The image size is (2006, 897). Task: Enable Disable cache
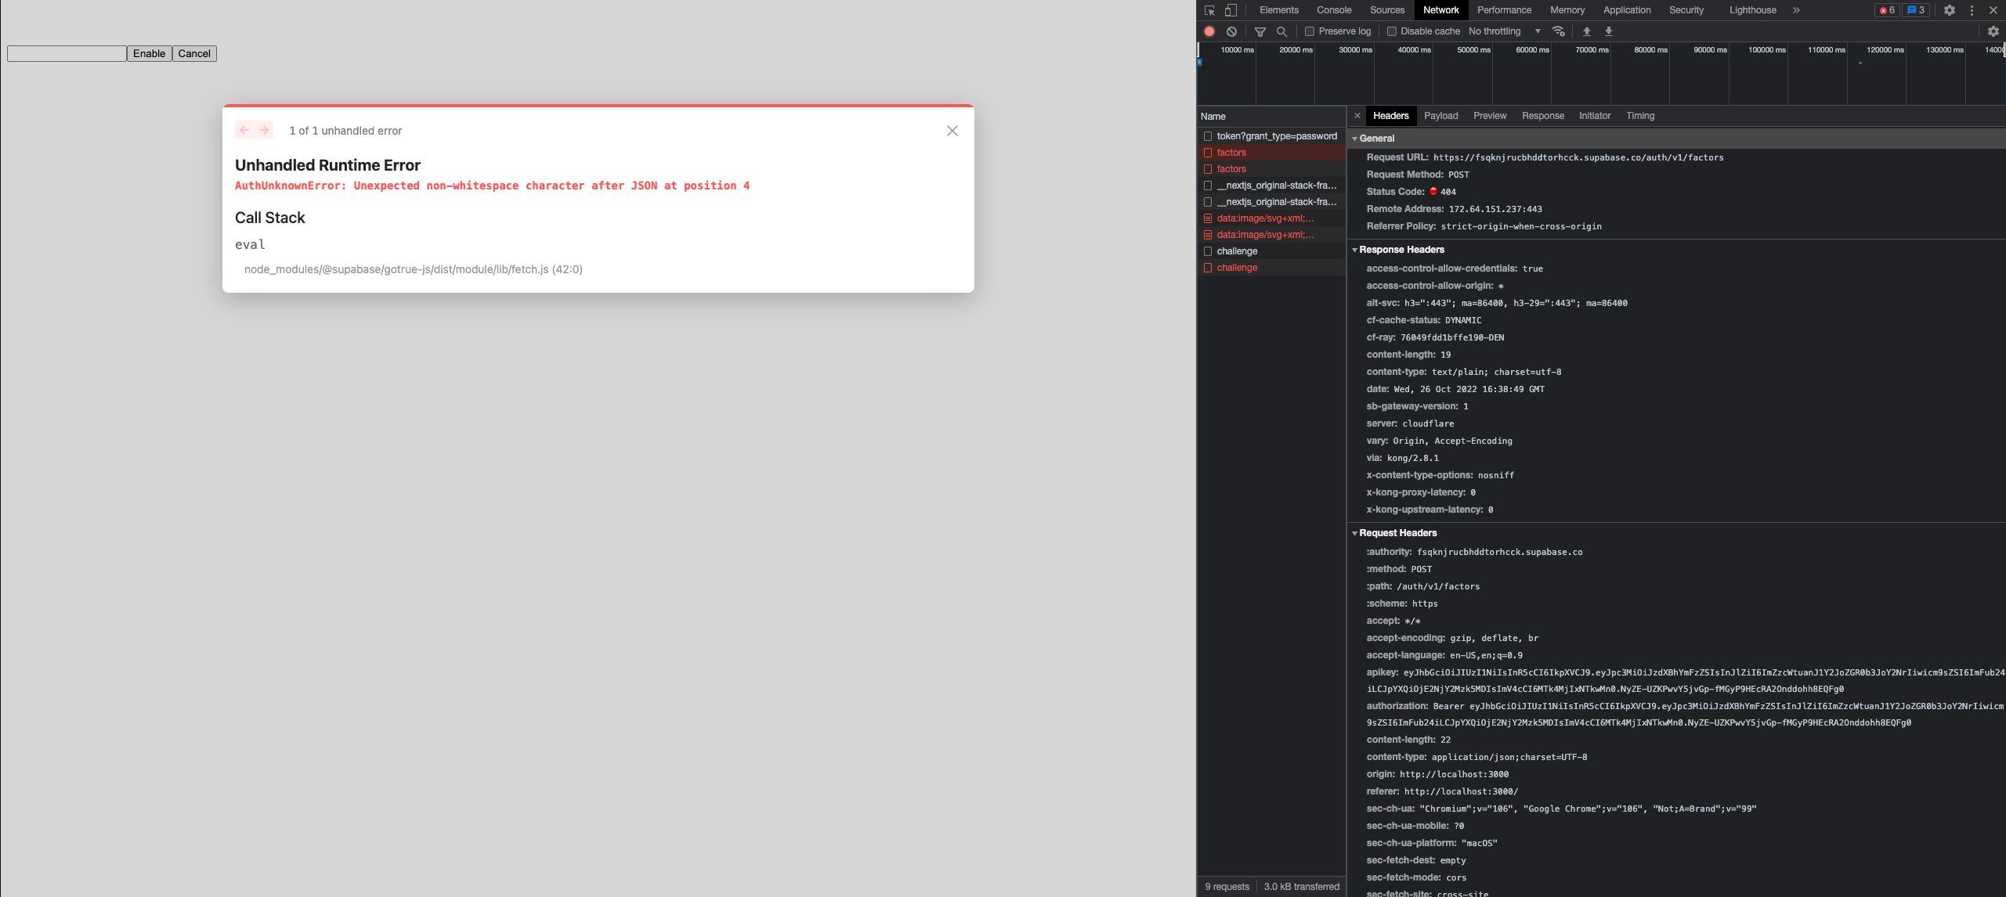point(1392,31)
